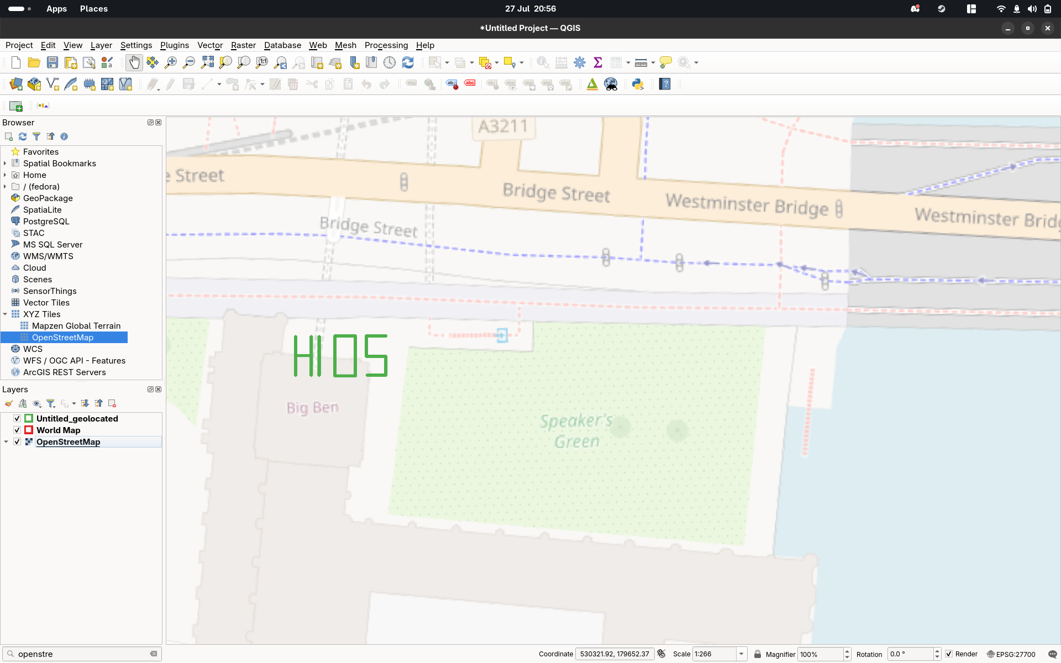Open a project using the folder icon
Image resolution: width=1061 pixels, height=663 pixels.
click(34, 62)
